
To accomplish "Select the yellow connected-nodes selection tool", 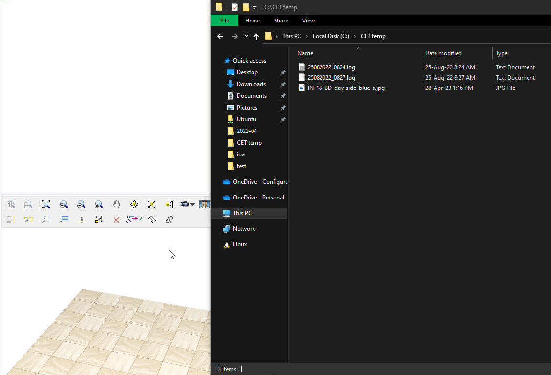I will pos(28,220).
